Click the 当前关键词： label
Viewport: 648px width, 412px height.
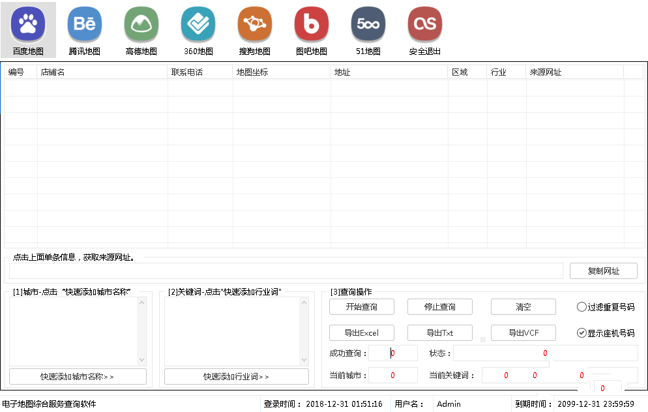point(452,375)
